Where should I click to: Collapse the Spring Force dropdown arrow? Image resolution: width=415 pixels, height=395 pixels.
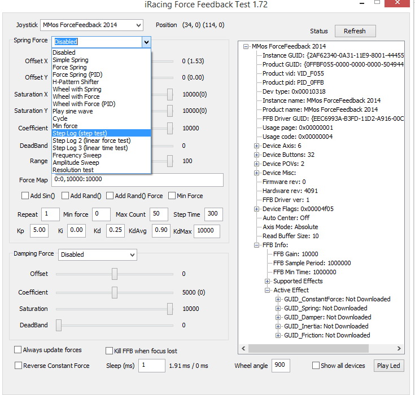[x=146, y=42]
